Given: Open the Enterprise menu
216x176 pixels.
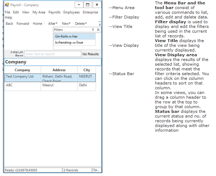Looking at the screenshot, I should [91, 12].
